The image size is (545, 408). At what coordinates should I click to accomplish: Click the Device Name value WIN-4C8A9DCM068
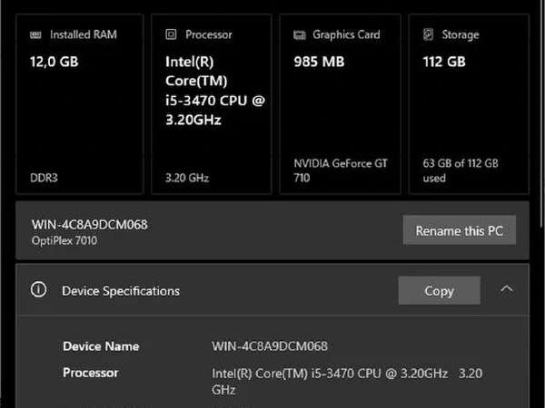click(270, 346)
